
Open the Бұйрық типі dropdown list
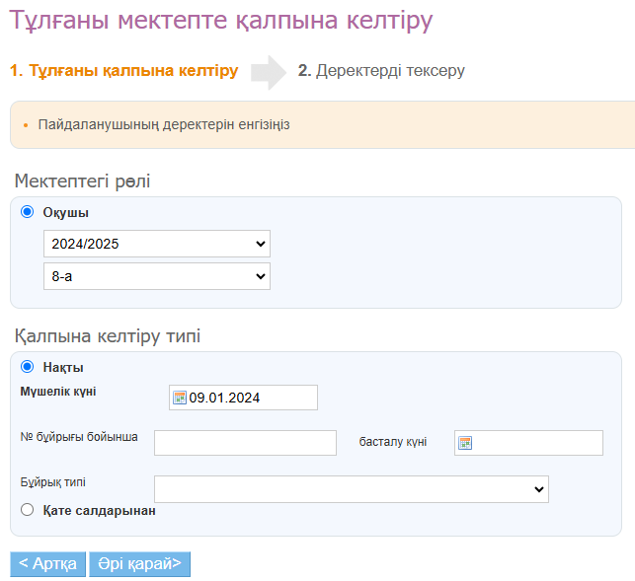point(352,489)
